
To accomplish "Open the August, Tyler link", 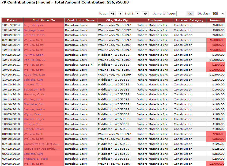I will pyautogui.click(x=33, y=25).
